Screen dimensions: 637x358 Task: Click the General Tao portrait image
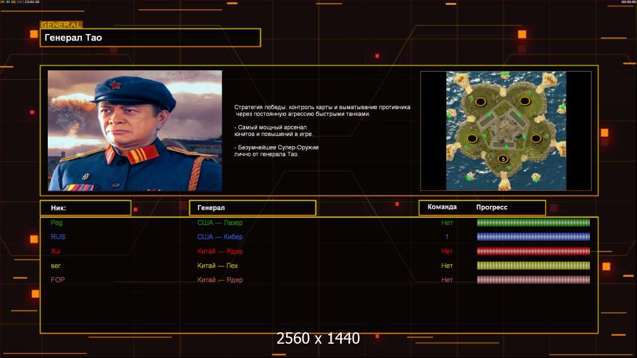click(135, 131)
